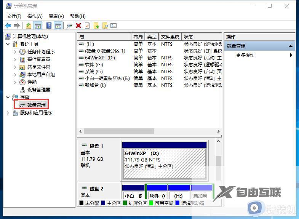
Task: Click the folder with magnifier search icon
Action: tap(105, 26)
